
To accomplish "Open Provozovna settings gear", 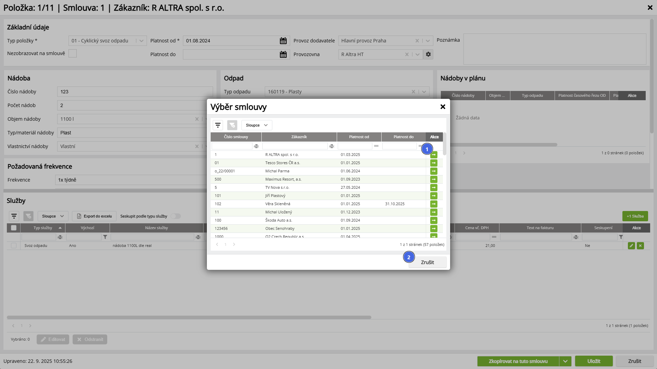I will click(x=428, y=54).
